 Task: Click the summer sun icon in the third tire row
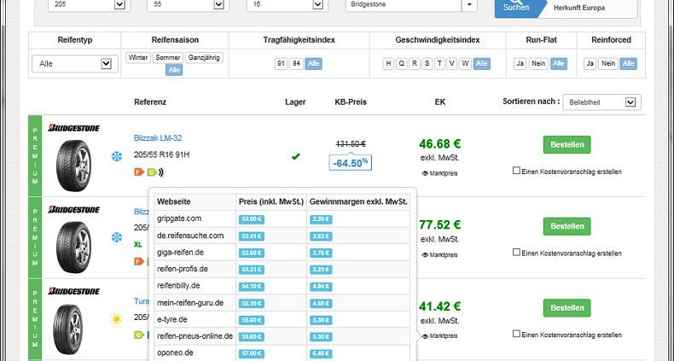pos(117,319)
